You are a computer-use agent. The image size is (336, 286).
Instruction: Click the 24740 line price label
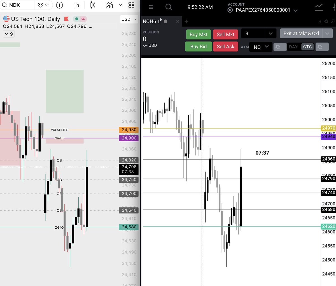328,193
